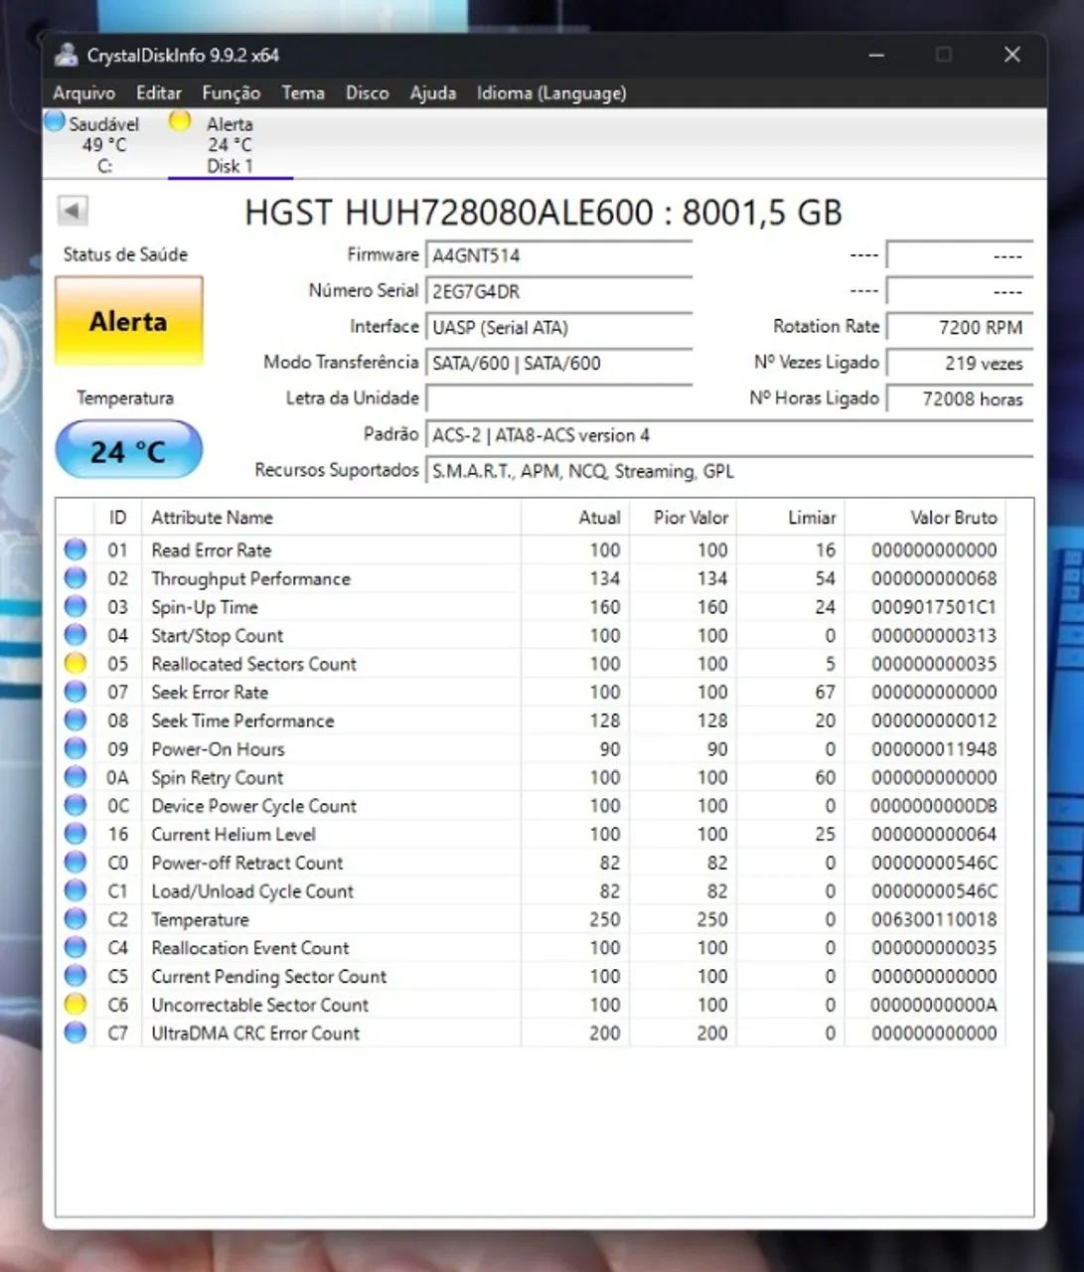This screenshot has height=1272, width=1084.
Task: Open the Arquivo menu
Action: coord(83,92)
